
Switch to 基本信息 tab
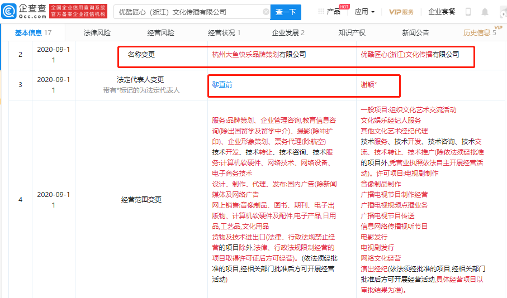point(33,32)
